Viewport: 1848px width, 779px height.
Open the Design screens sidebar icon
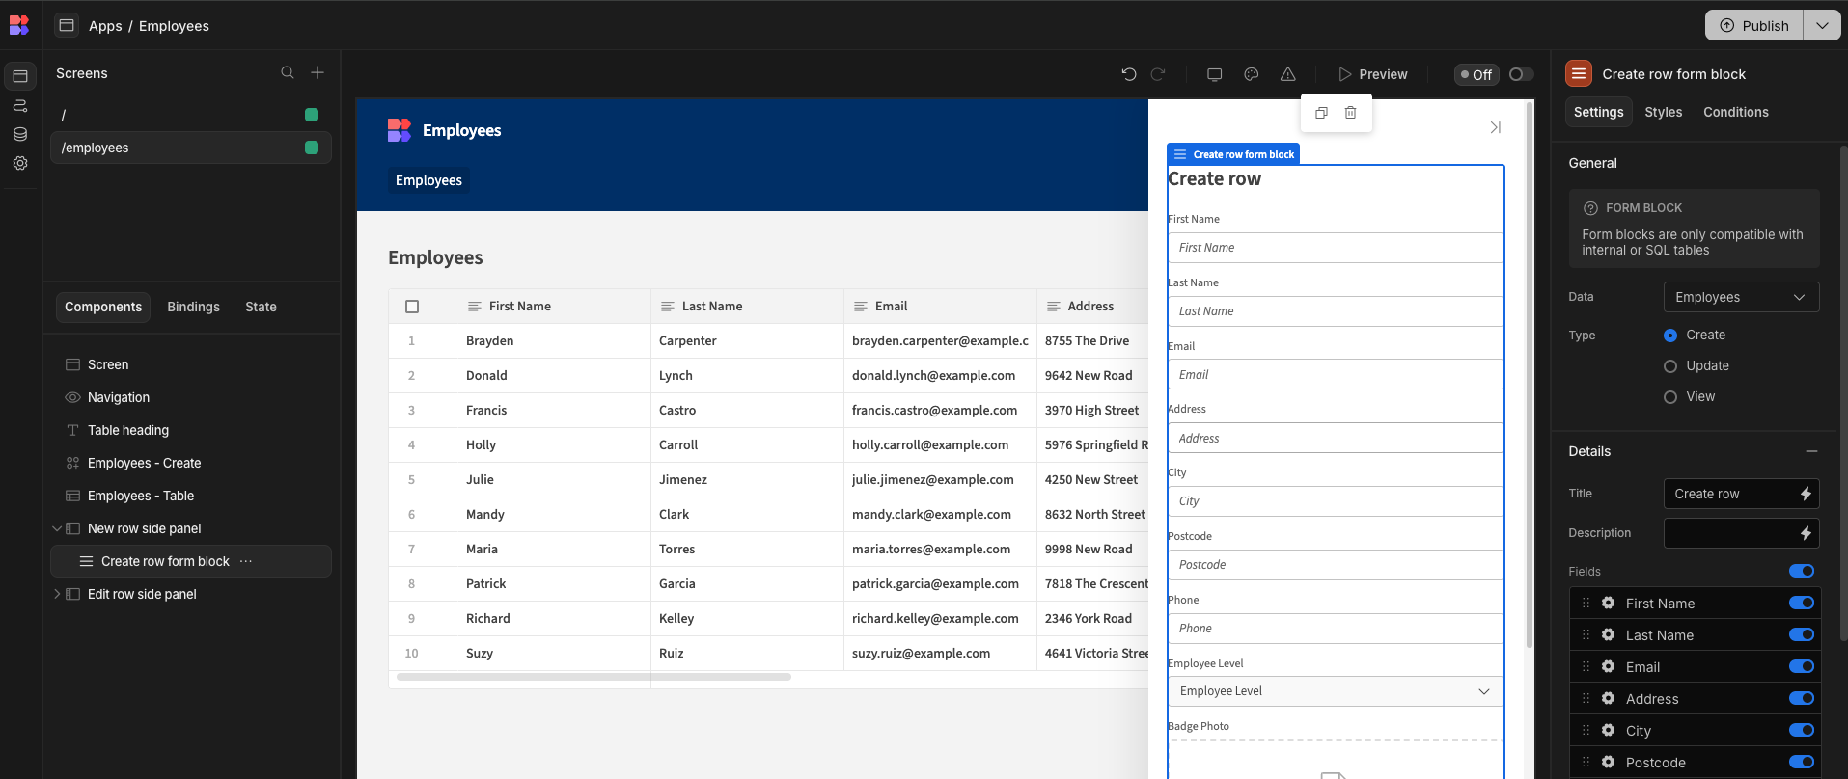click(x=20, y=76)
